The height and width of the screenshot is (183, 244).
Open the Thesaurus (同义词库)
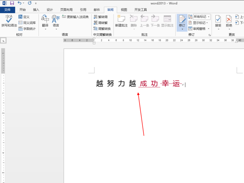[x=27, y=23]
